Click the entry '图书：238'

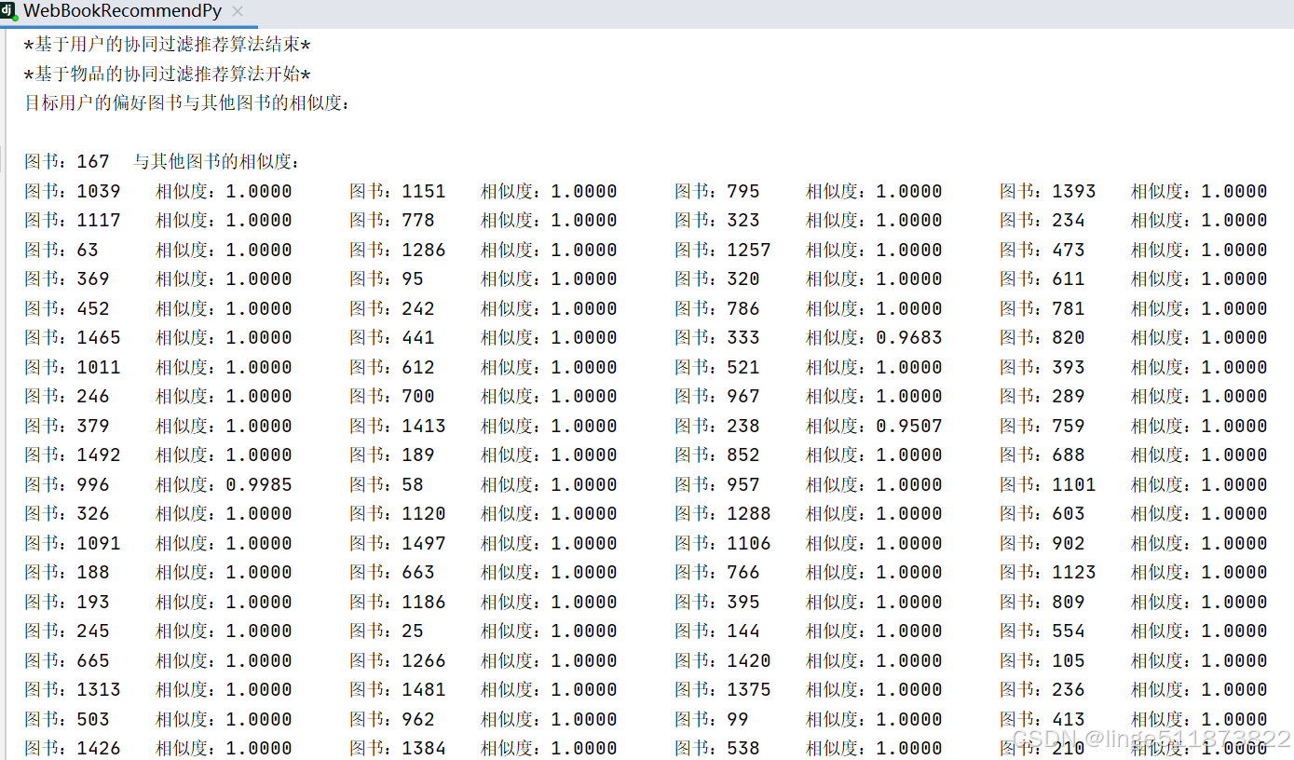pos(717,426)
